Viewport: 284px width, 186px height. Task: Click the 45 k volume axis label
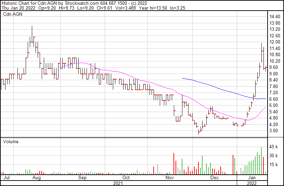tap(273, 147)
